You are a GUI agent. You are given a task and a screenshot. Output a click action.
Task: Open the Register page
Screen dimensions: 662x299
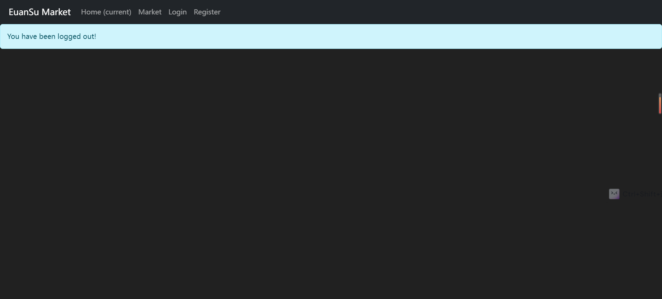(207, 12)
